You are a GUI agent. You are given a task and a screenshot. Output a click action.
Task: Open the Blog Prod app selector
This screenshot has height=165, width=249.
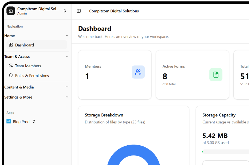(34, 121)
